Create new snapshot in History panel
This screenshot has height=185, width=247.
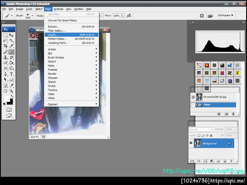(226, 114)
